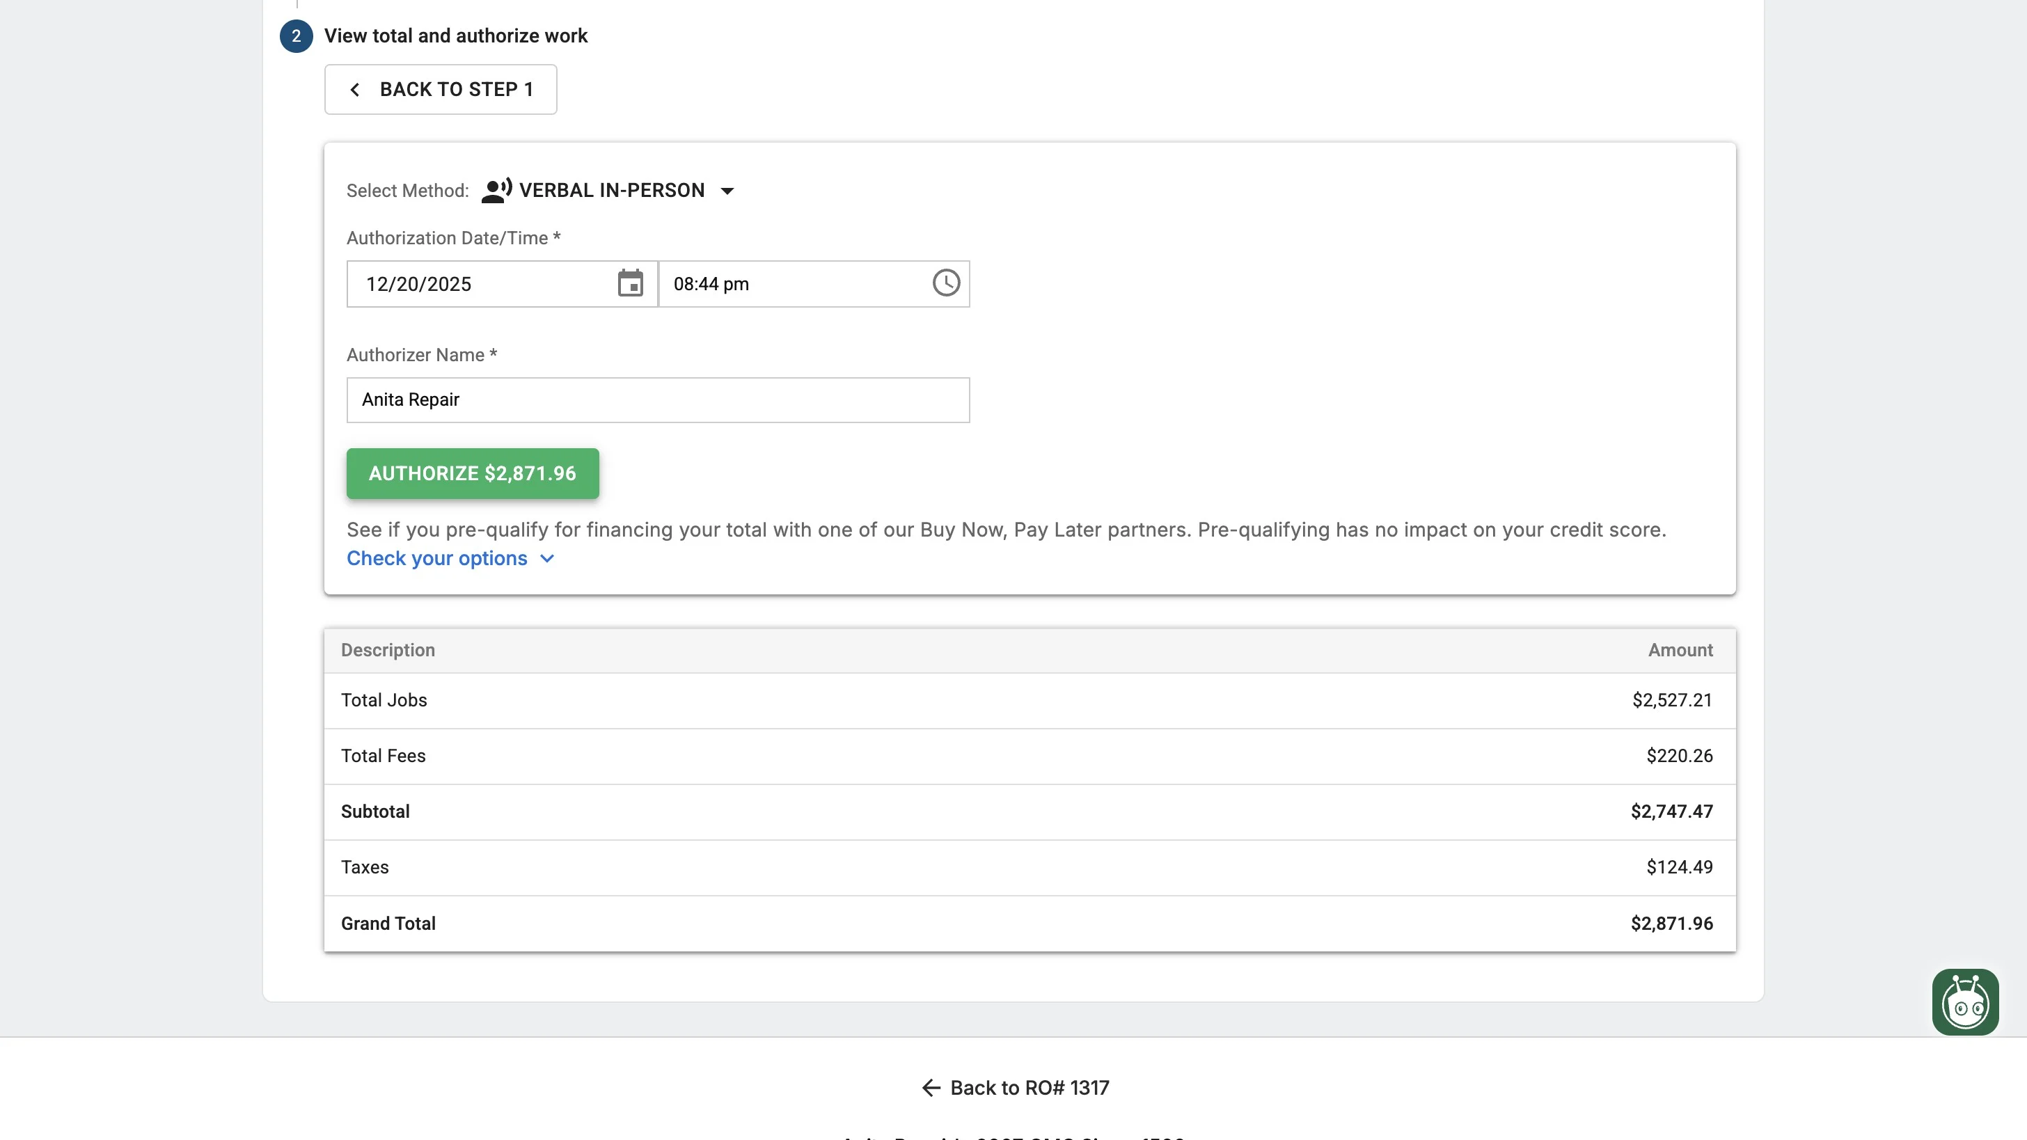Open the robot chat assistant widget
This screenshot has width=2027, height=1140.
[1965, 1002]
